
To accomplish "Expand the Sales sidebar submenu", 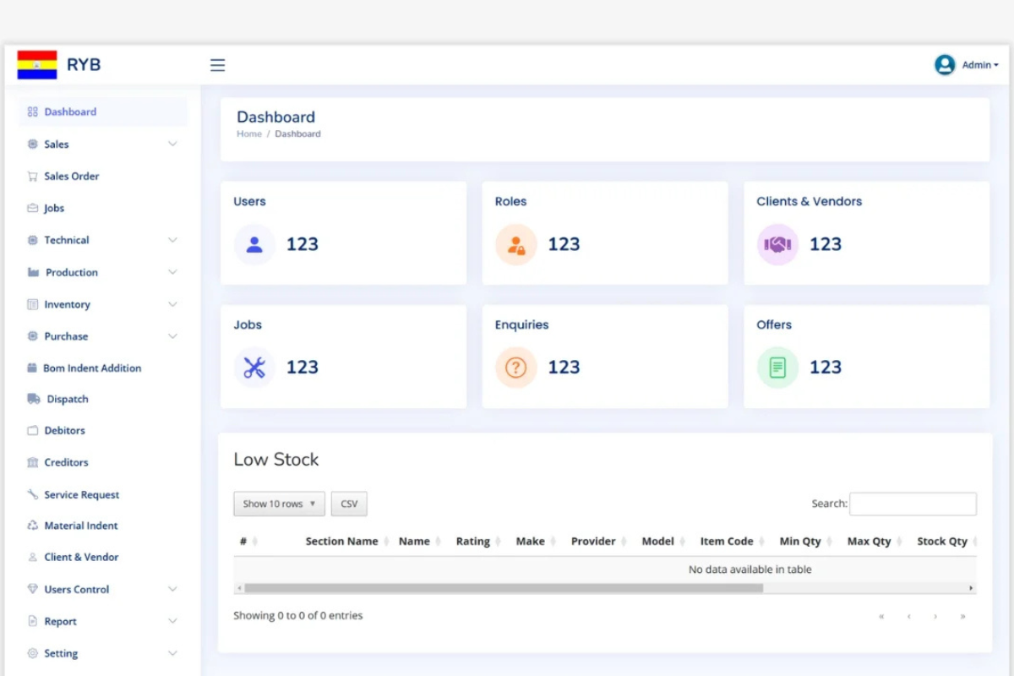I will pos(101,144).
